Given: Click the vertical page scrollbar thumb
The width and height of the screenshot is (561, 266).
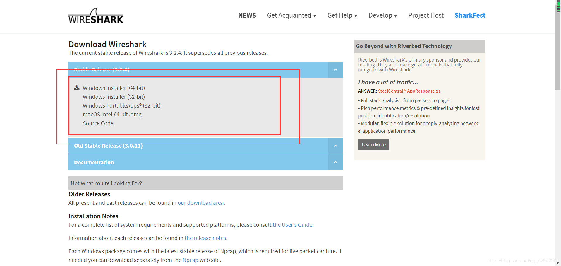Looking at the screenshot, I should (x=558, y=47).
